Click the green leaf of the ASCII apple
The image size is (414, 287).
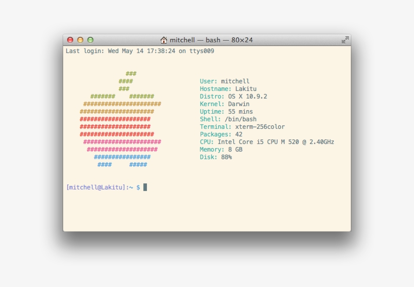(127, 81)
